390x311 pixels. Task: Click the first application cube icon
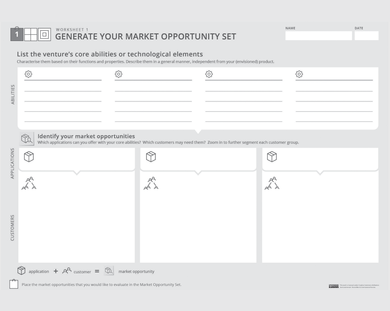click(x=29, y=157)
